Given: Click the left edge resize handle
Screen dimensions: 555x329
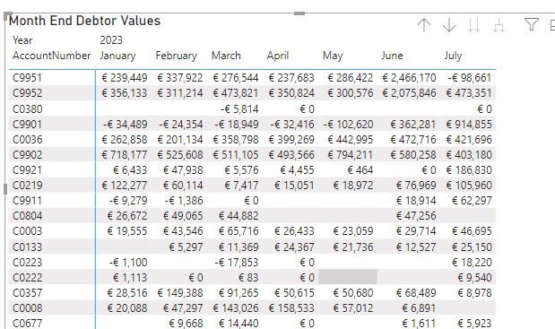Looking at the screenshot, I should click(x=5, y=189).
